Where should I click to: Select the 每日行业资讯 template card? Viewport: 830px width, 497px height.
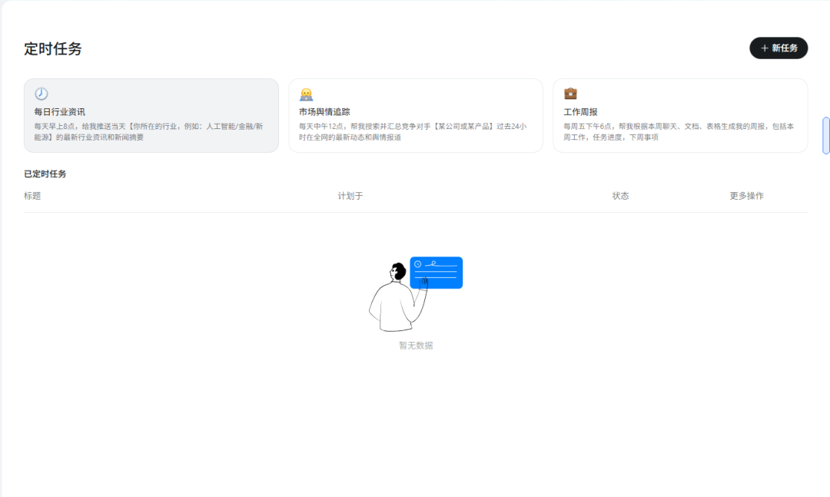tap(151, 115)
